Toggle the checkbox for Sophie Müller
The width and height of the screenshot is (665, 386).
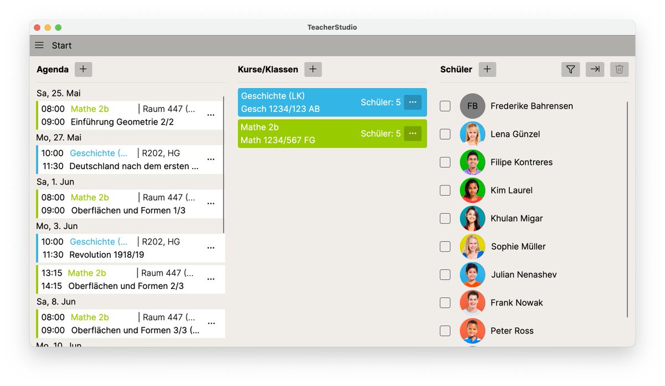point(445,247)
